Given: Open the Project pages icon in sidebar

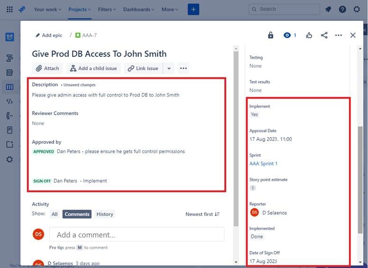Looking at the screenshot, I should 9,130.
